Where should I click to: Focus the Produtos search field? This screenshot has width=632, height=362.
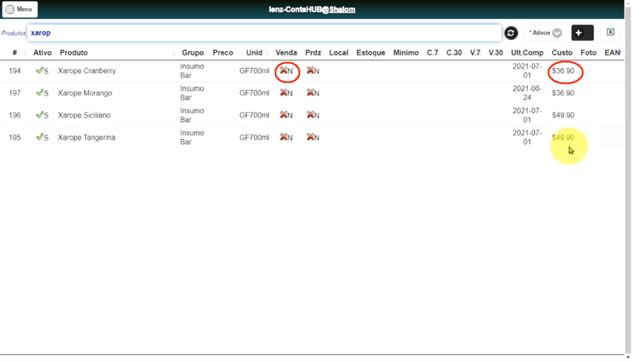pos(265,33)
